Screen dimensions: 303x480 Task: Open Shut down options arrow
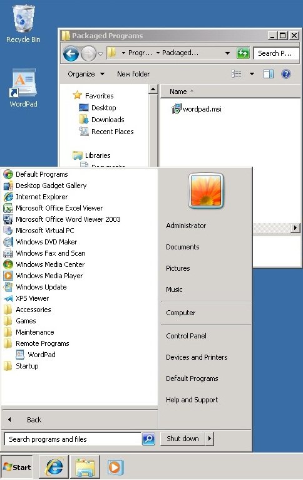(x=210, y=439)
